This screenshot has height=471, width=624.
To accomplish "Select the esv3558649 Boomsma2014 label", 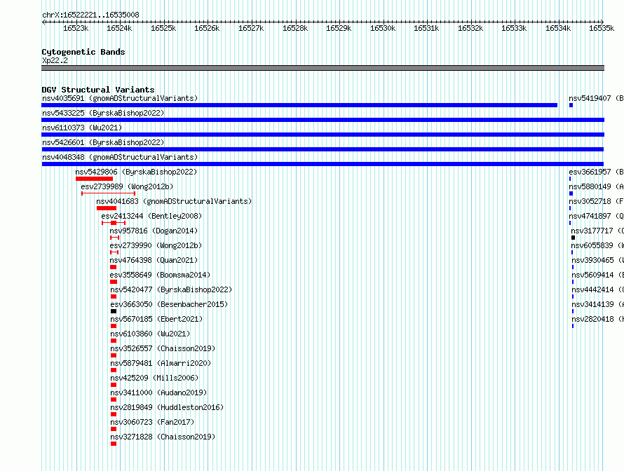I will 160,275.
